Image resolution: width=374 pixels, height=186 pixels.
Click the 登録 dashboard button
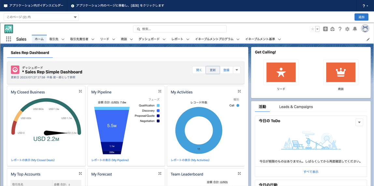(x=226, y=70)
